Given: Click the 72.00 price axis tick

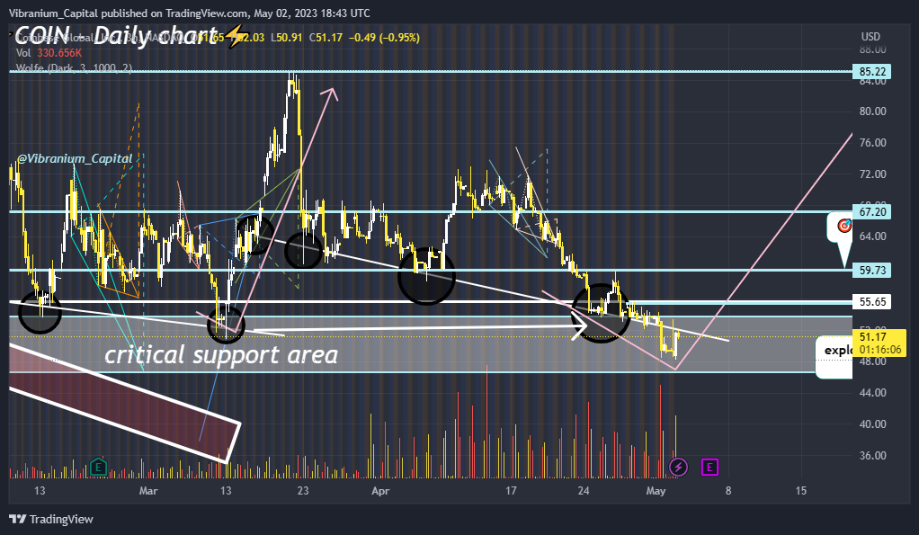Looking at the screenshot, I should (x=872, y=174).
